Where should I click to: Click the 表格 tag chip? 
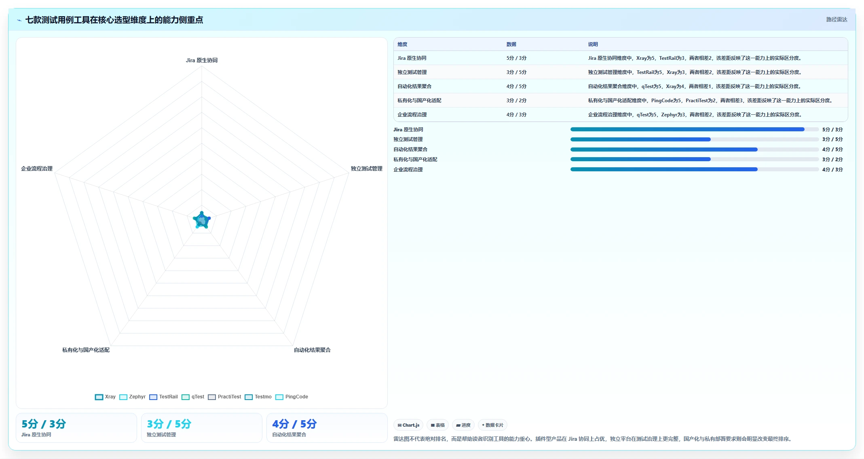point(437,425)
